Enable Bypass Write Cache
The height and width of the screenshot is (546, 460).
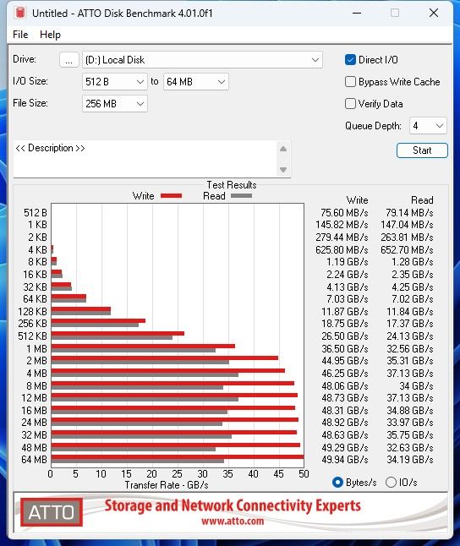tap(350, 82)
